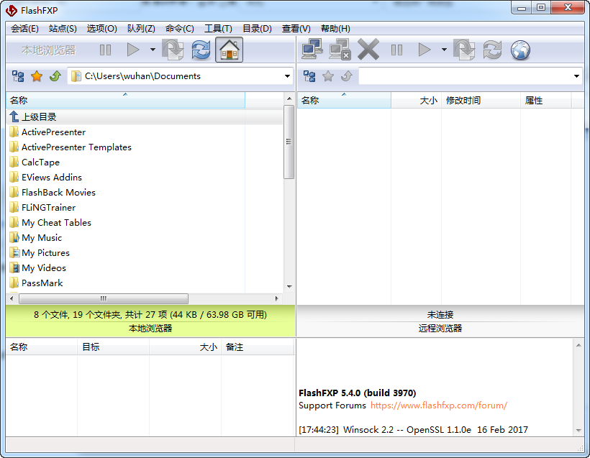
Task: Click the local list vertical scrollbar thumb
Action: [289, 142]
